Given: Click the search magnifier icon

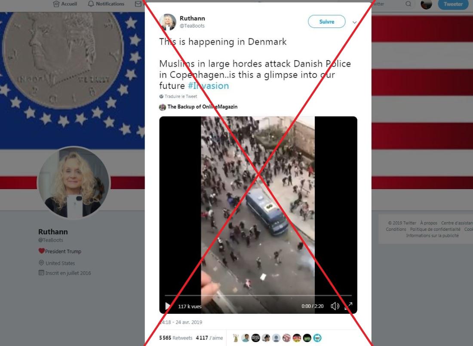Looking at the screenshot, I should 408,4.
